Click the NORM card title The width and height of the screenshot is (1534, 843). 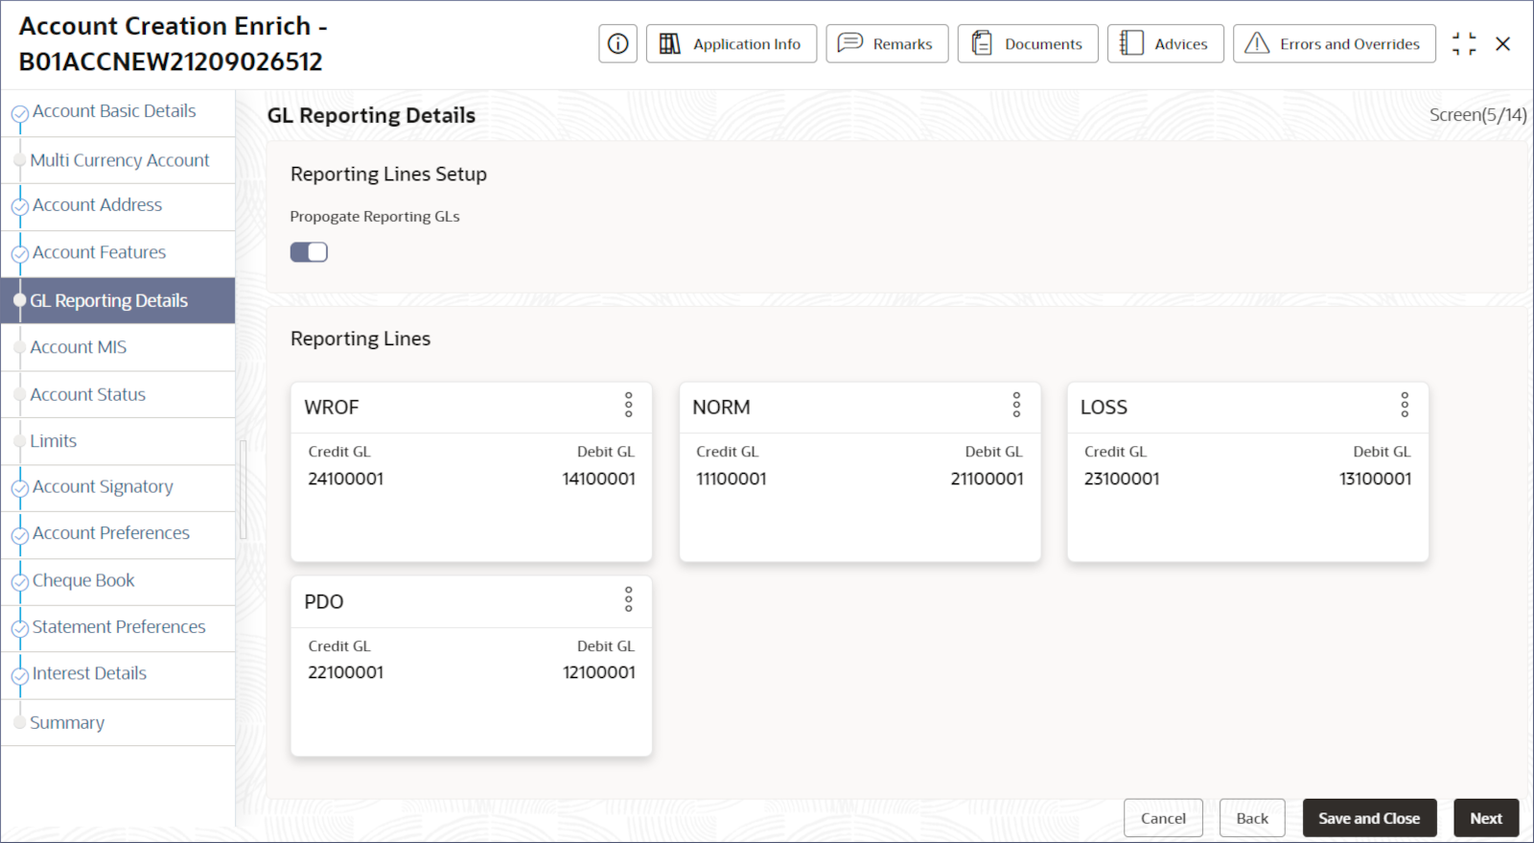coord(721,408)
